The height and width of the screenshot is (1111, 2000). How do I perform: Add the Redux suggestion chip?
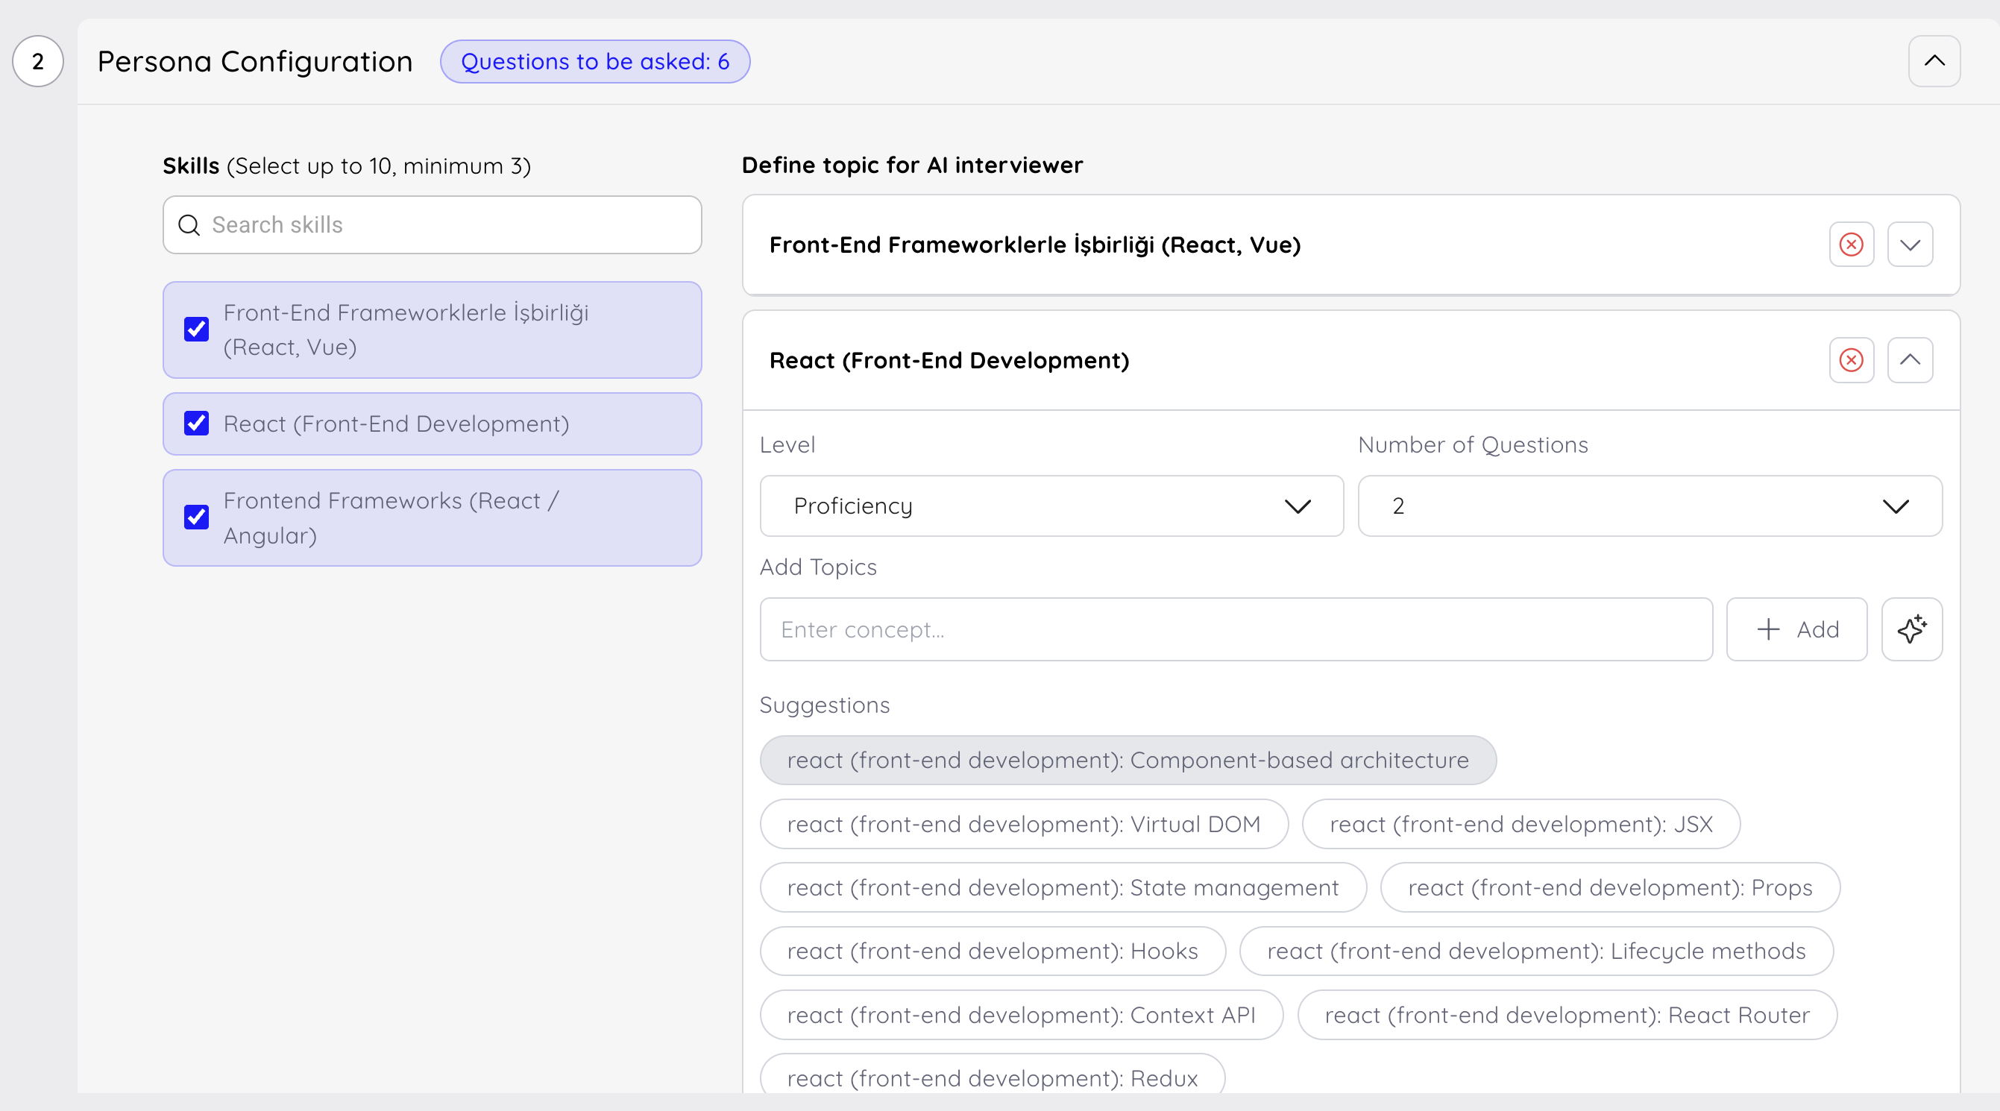(x=993, y=1075)
